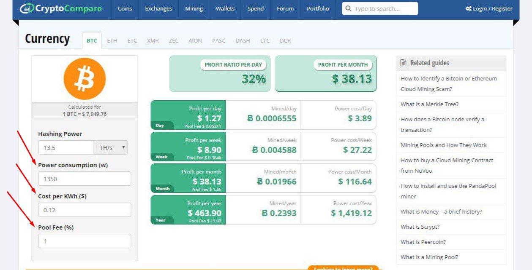Viewport: 532px width, 270px height.
Task: Click the PROFIT RATIO PER DAY card
Action: (220, 74)
